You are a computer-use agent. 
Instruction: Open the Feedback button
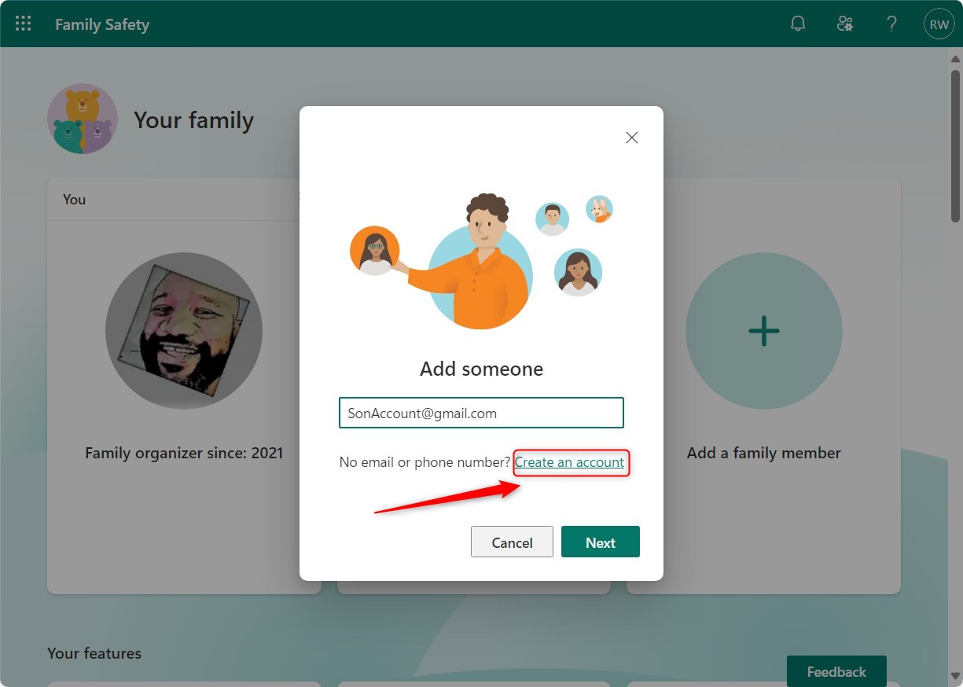(836, 671)
